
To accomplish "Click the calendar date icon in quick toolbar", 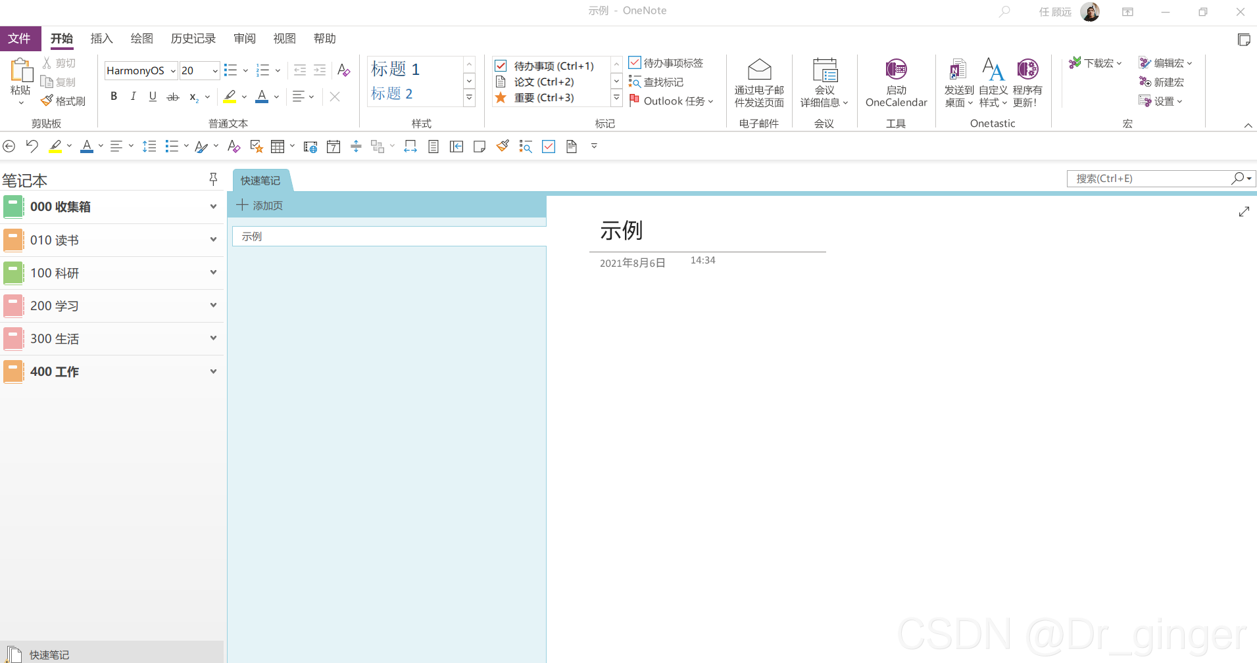I will point(333,147).
